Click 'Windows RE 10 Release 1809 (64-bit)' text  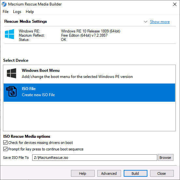(x=90, y=31)
